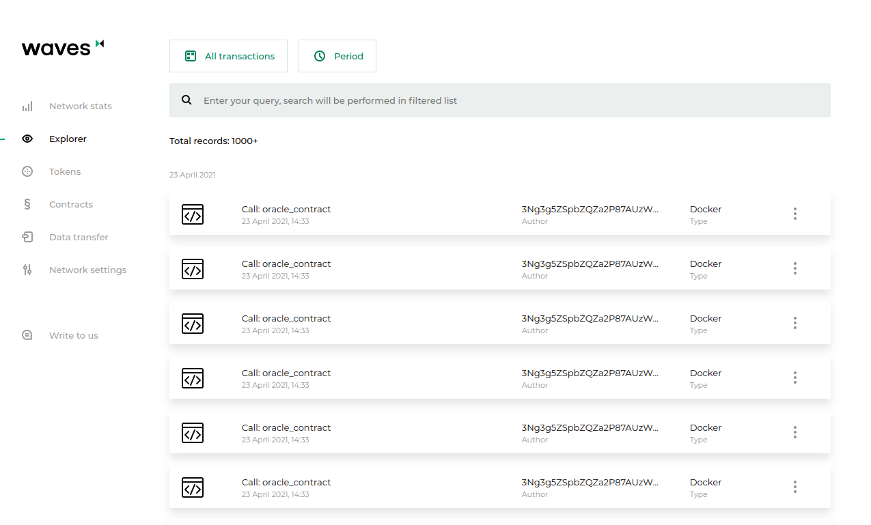This screenshot has width=871, height=525.
Task: Open the kebab menu on the last transaction row
Action: pos(795,487)
